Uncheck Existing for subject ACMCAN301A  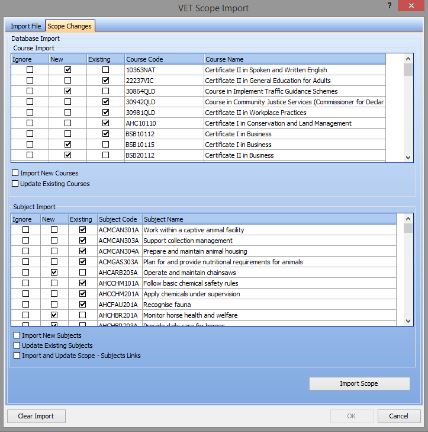point(82,230)
